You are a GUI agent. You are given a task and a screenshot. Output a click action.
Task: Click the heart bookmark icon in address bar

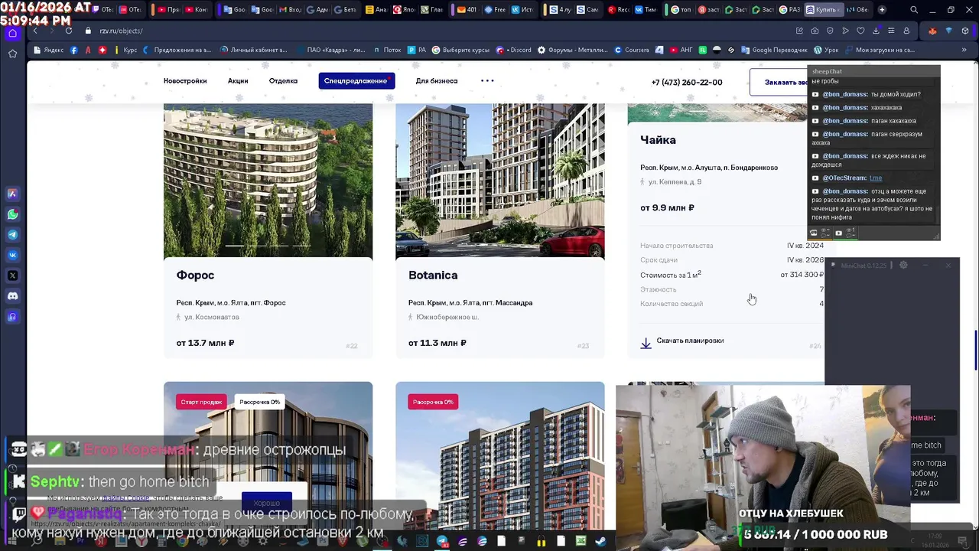point(860,31)
